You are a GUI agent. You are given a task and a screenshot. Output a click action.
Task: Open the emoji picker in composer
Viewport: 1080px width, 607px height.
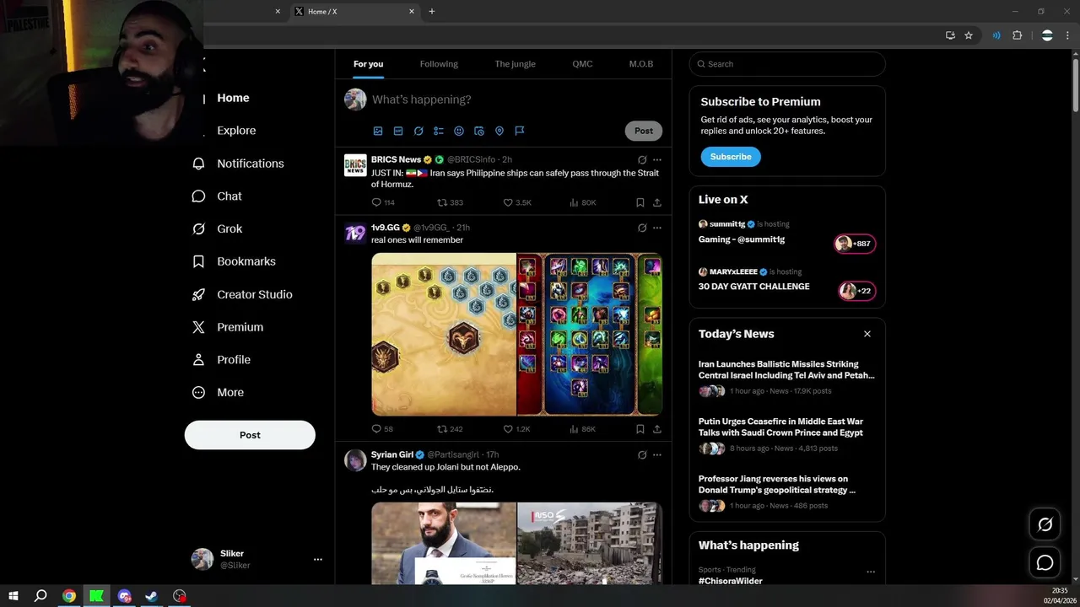(x=459, y=131)
